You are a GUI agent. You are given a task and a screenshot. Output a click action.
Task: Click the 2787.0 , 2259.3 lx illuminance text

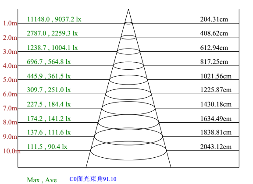click(x=52, y=33)
